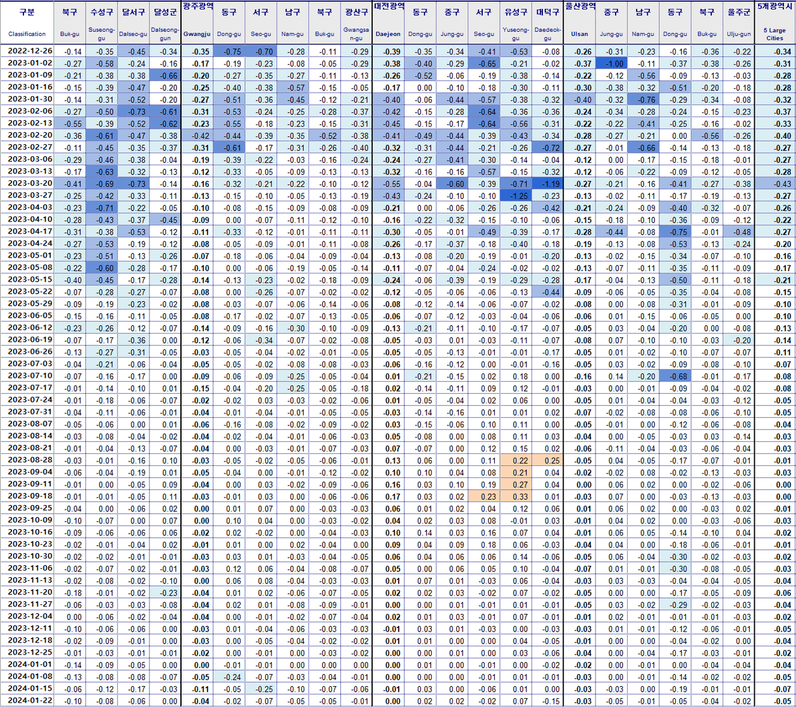The height and width of the screenshot is (707, 796).
Task: Click the -0.64 cell in the 2023-02-13 row
Action: tap(485, 123)
